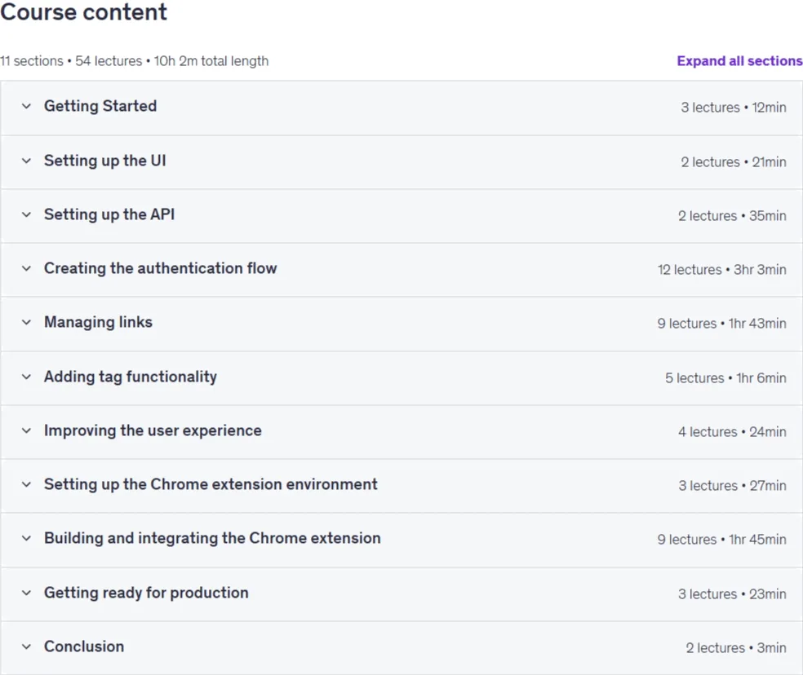Image resolution: width=803 pixels, height=675 pixels.
Task: Click the Expand all sections link
Action: coord(739,61)
